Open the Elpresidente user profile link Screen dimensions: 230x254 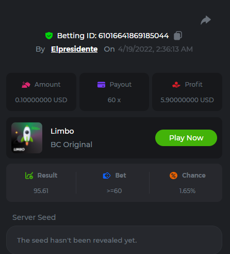point(74,49)
